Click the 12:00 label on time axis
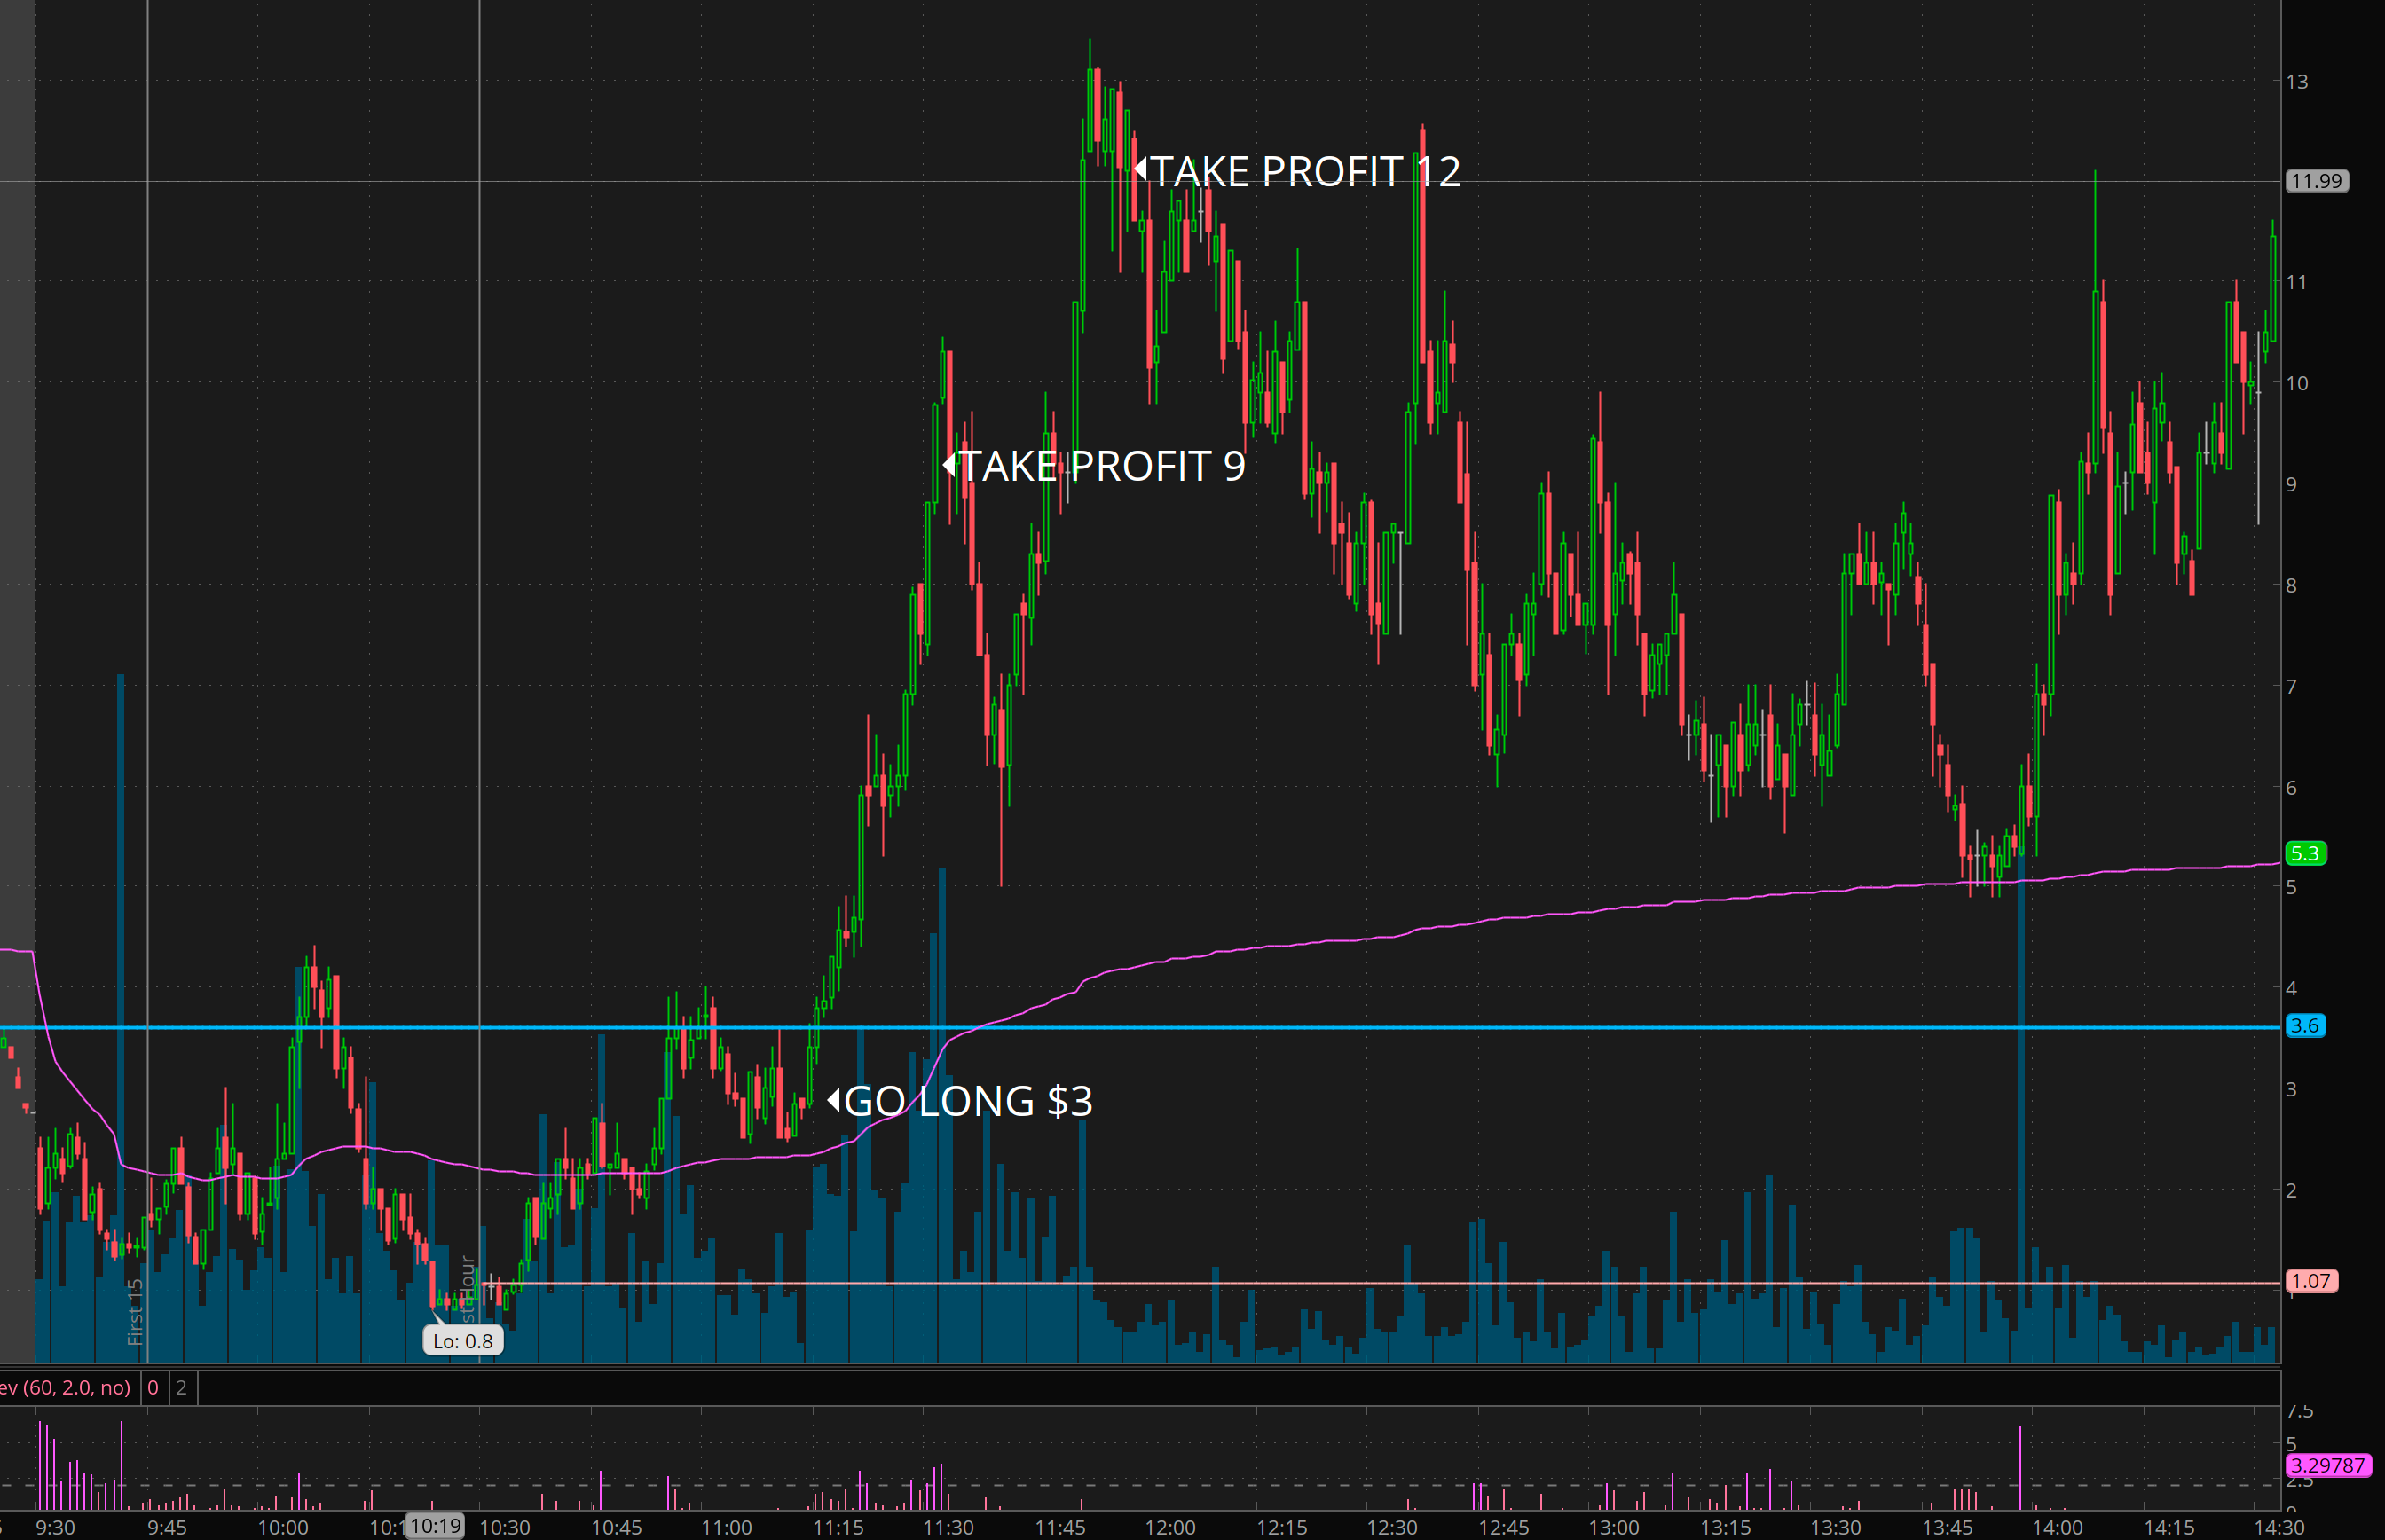This screenshot has height=1540, width=2385. (1170, 1527)
